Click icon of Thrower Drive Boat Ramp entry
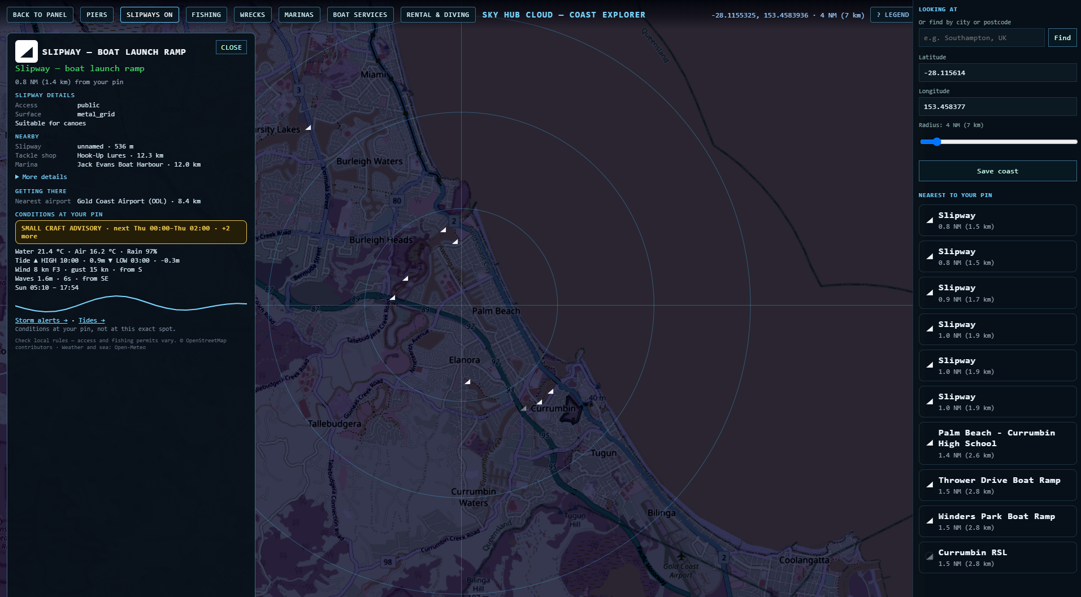The height and width of the screenshot is (597, 1081). point(930,485)
